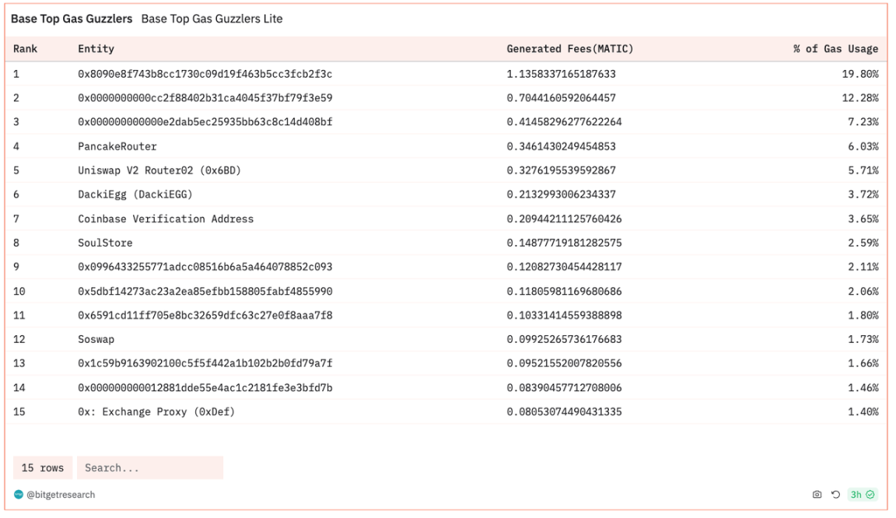896x518 pixels.
Task: Select Coinbase Verification Address cell
Action: coord(166,219)
